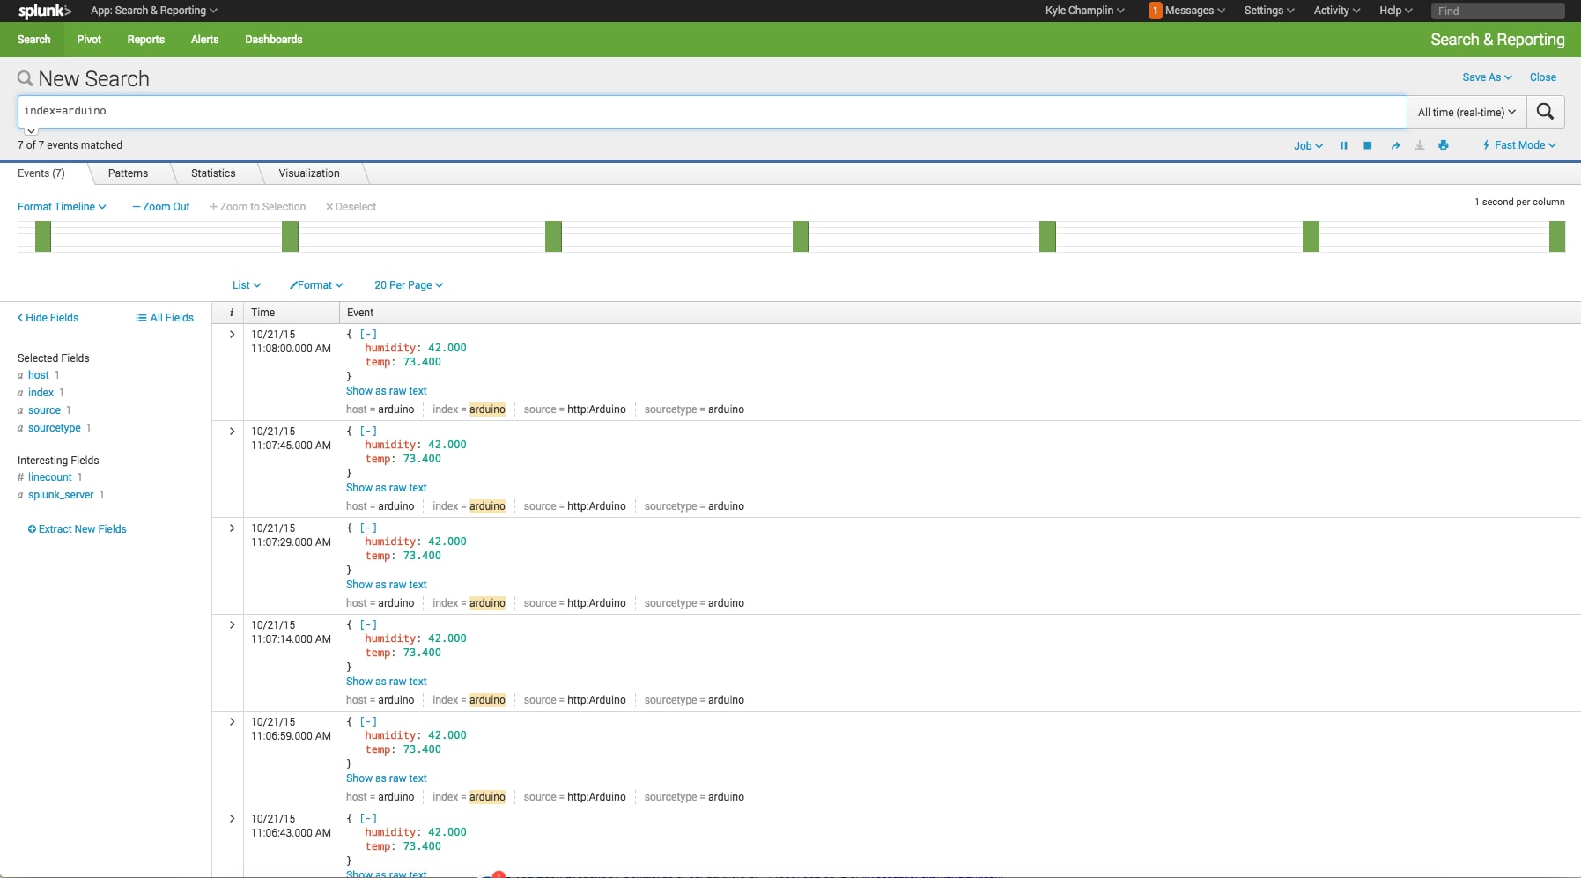Go to the Alerts nav item
The height and width of the screenshot is (878, 1581).
204,40
